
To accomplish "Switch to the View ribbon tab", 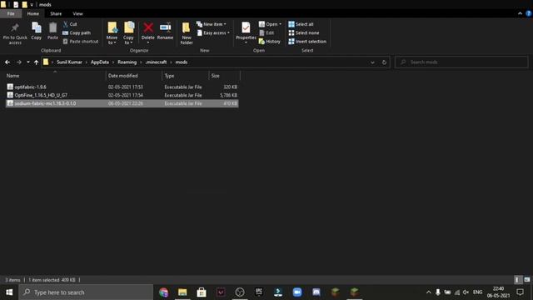I will click(x=77, y=13).
